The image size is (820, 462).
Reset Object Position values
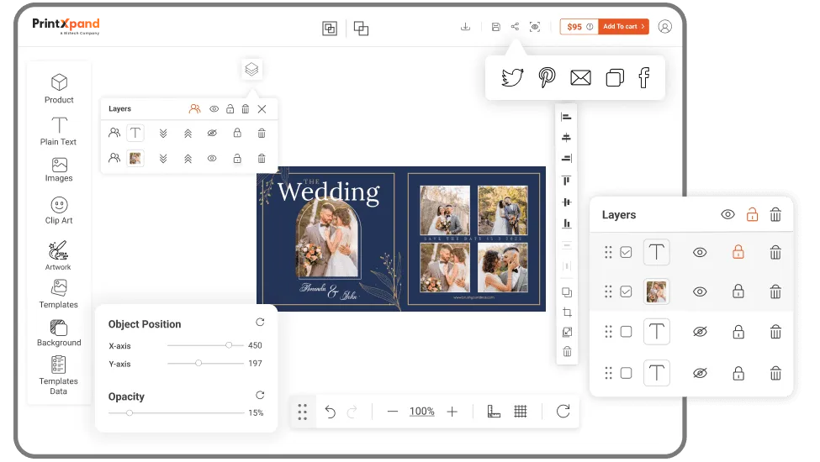pos(260,322)
